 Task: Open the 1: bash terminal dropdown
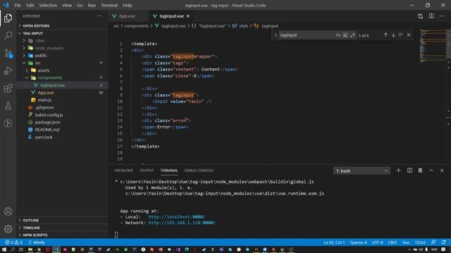(362, 171)
